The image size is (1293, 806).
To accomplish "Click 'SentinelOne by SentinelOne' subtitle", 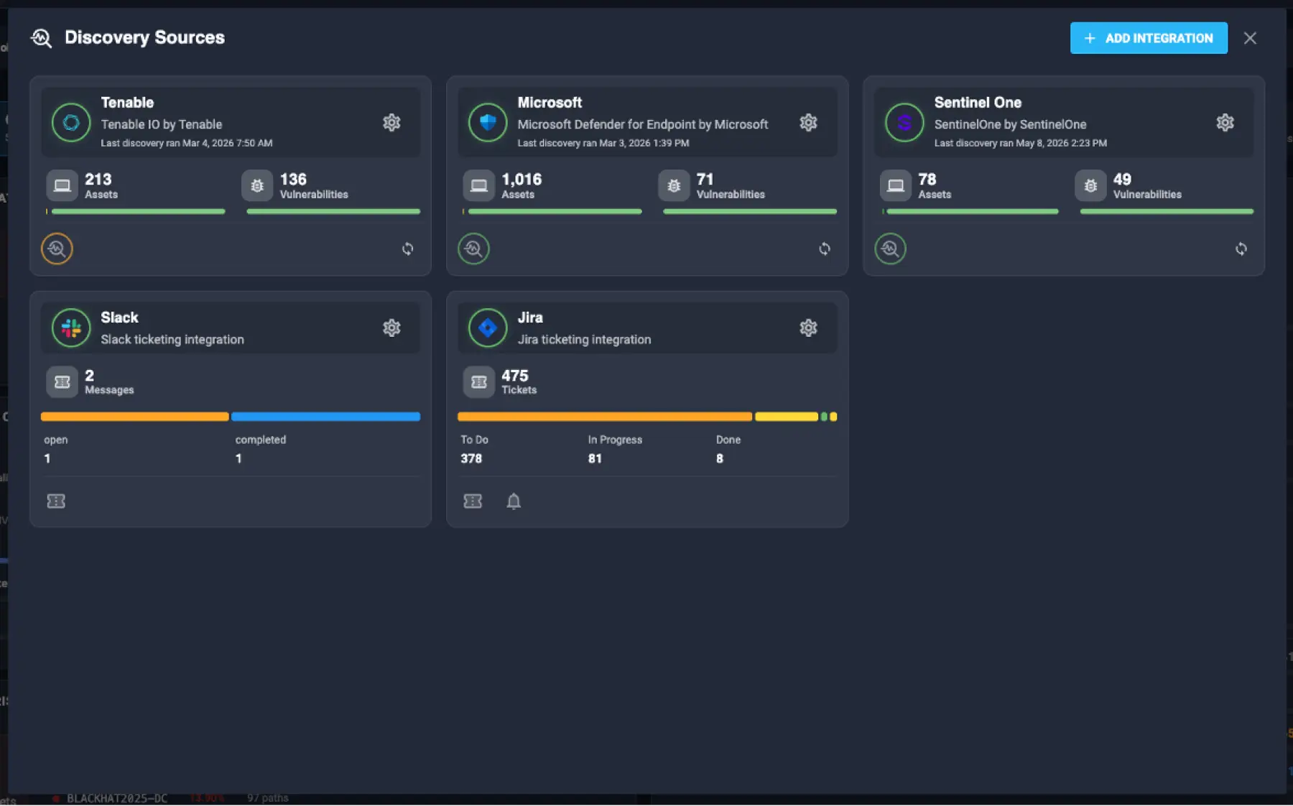I will click(1010, 124).
